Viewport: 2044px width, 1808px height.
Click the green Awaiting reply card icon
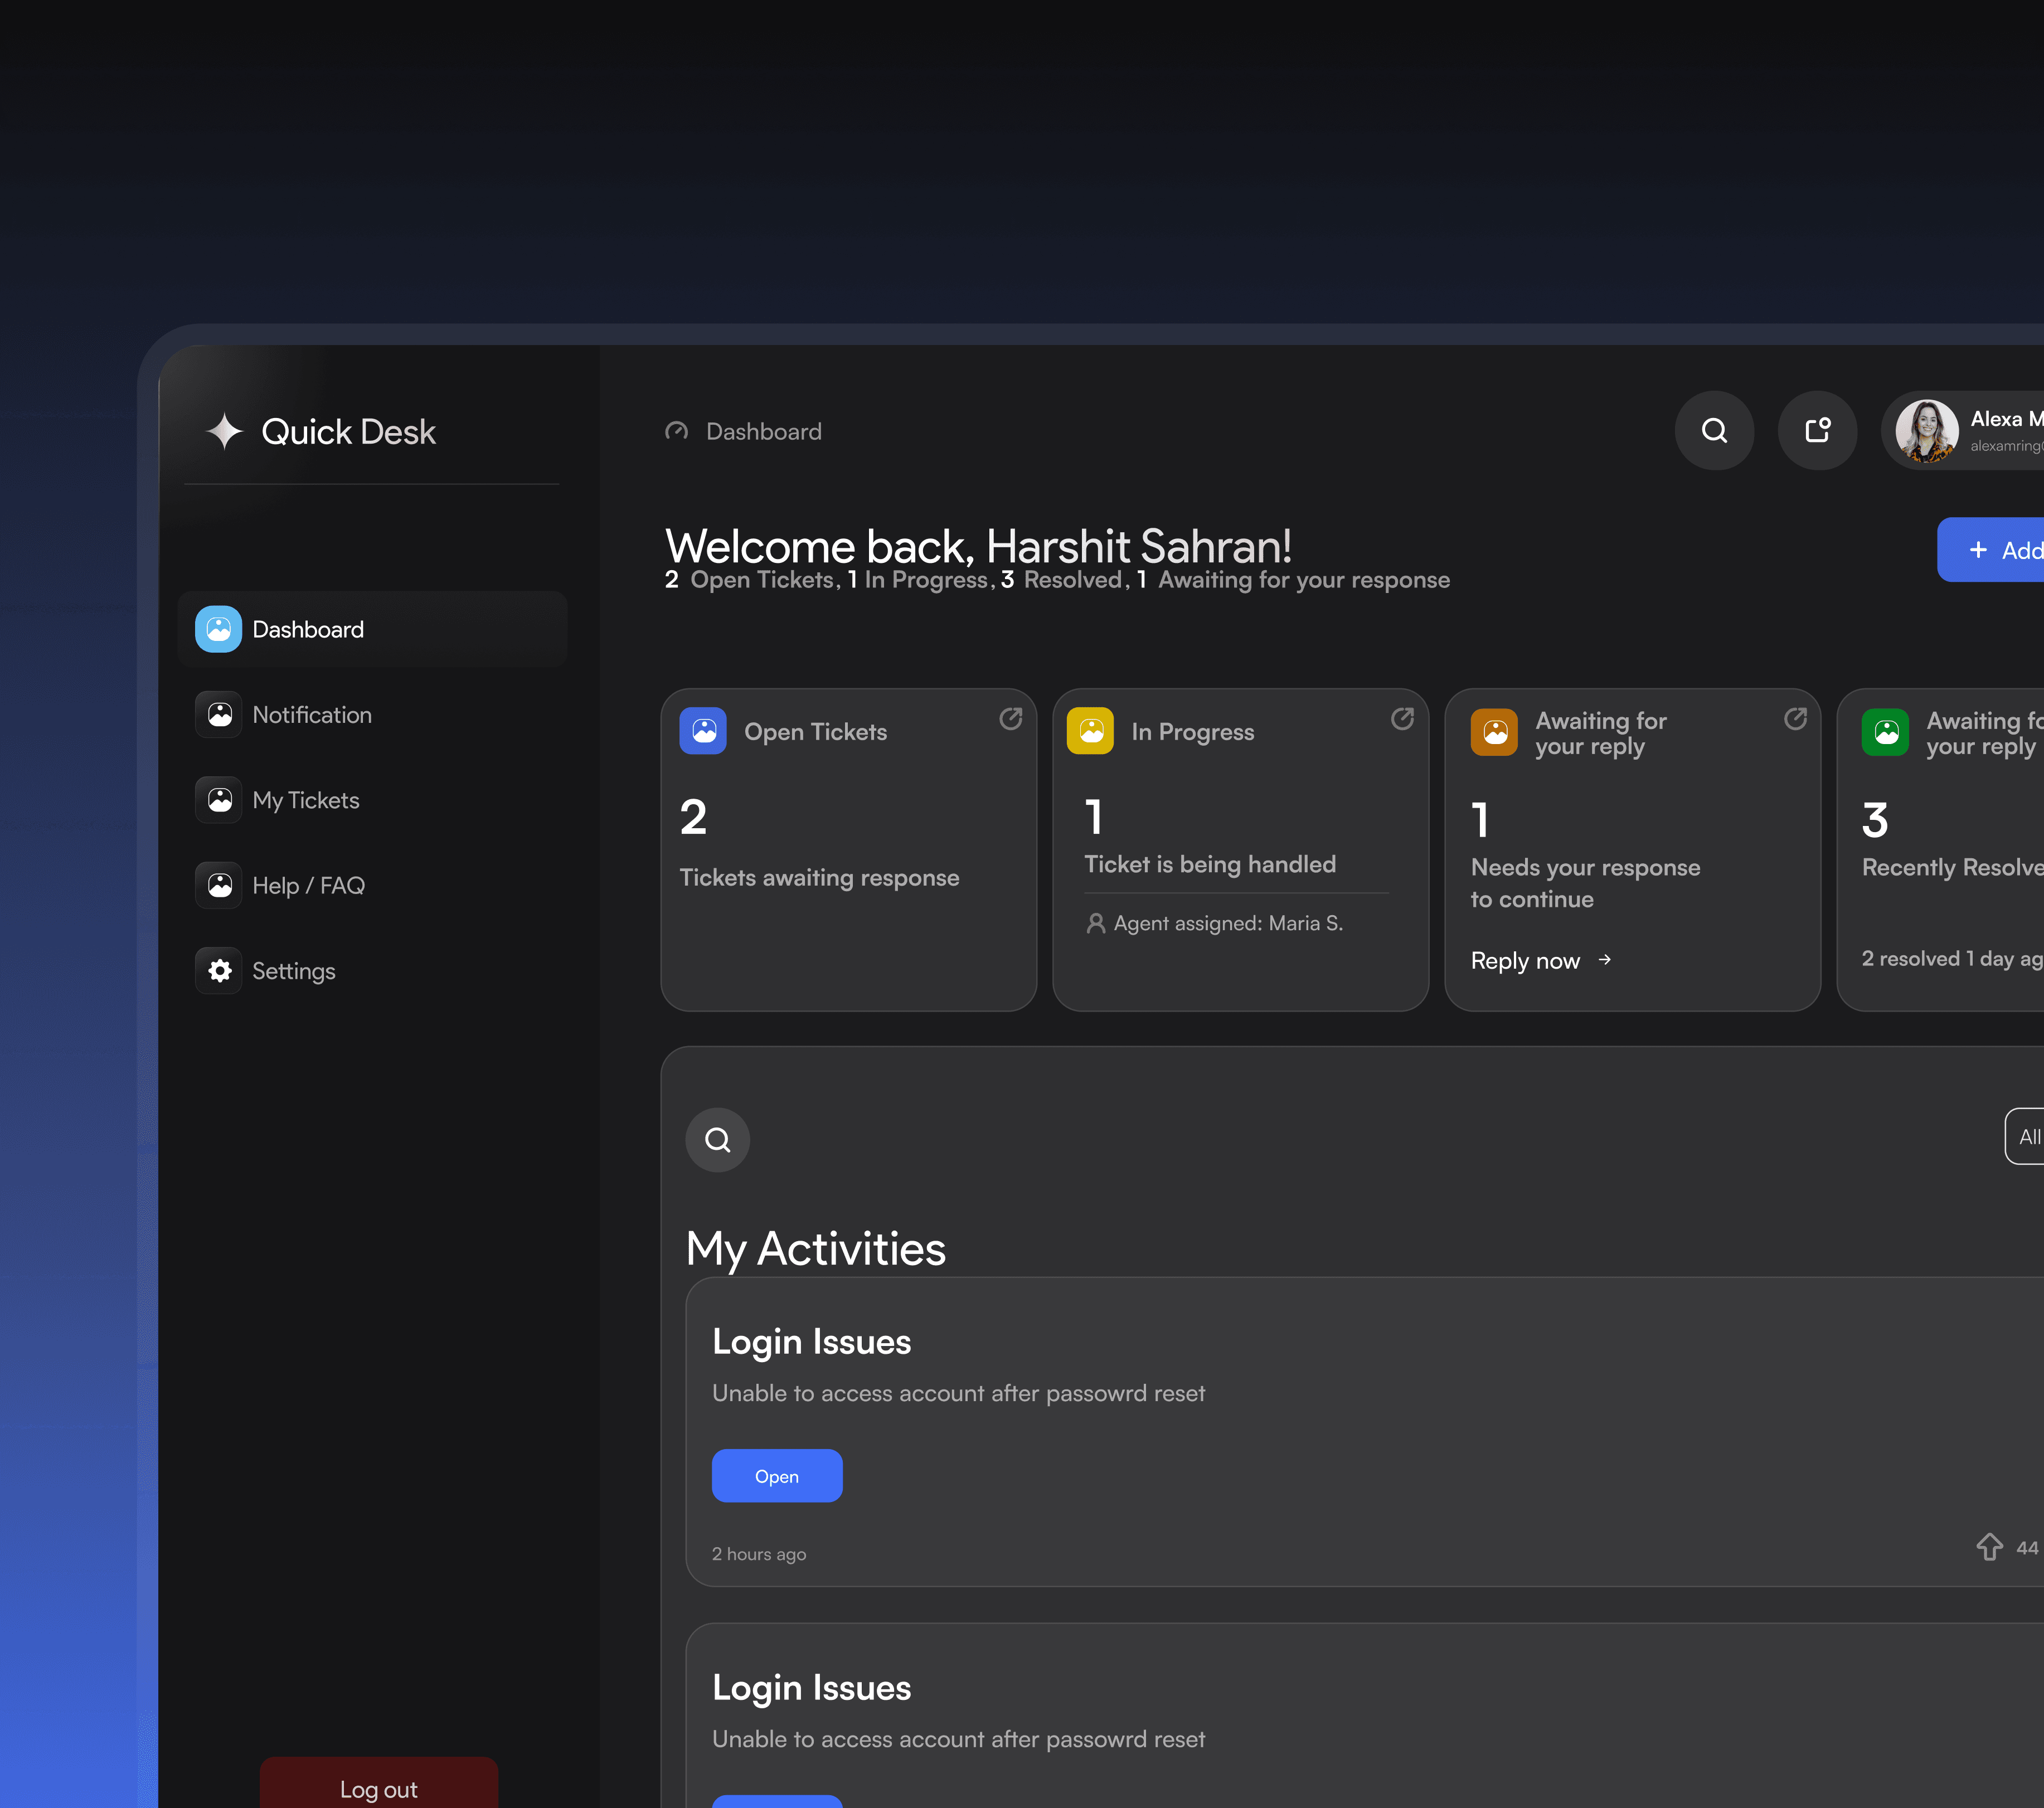(x=1885, y=733)
